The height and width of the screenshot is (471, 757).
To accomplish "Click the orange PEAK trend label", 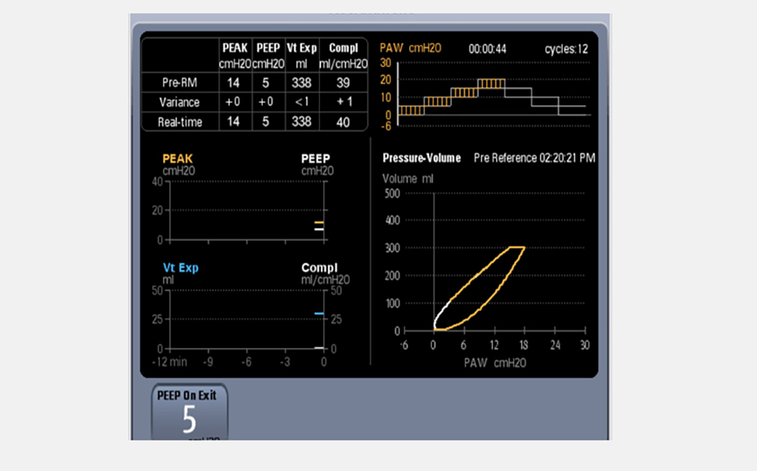I will 178,158.
